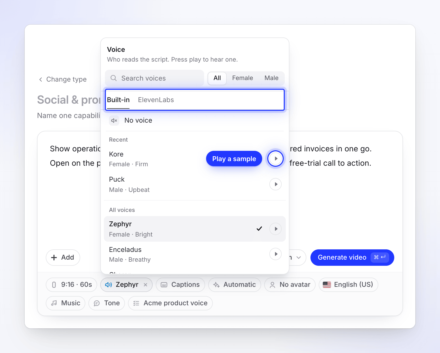This screenshot has width=440, height=353.
Task: Click the checklist icon for Acme product voice
Action: (136, 303)
